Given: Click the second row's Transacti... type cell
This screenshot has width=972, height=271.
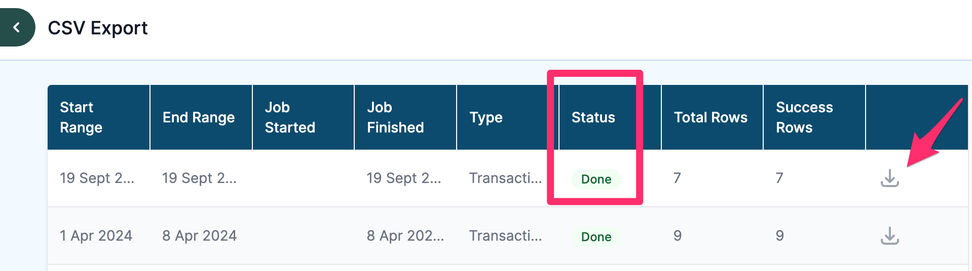Looking at the screenshot, I should 505,236.
